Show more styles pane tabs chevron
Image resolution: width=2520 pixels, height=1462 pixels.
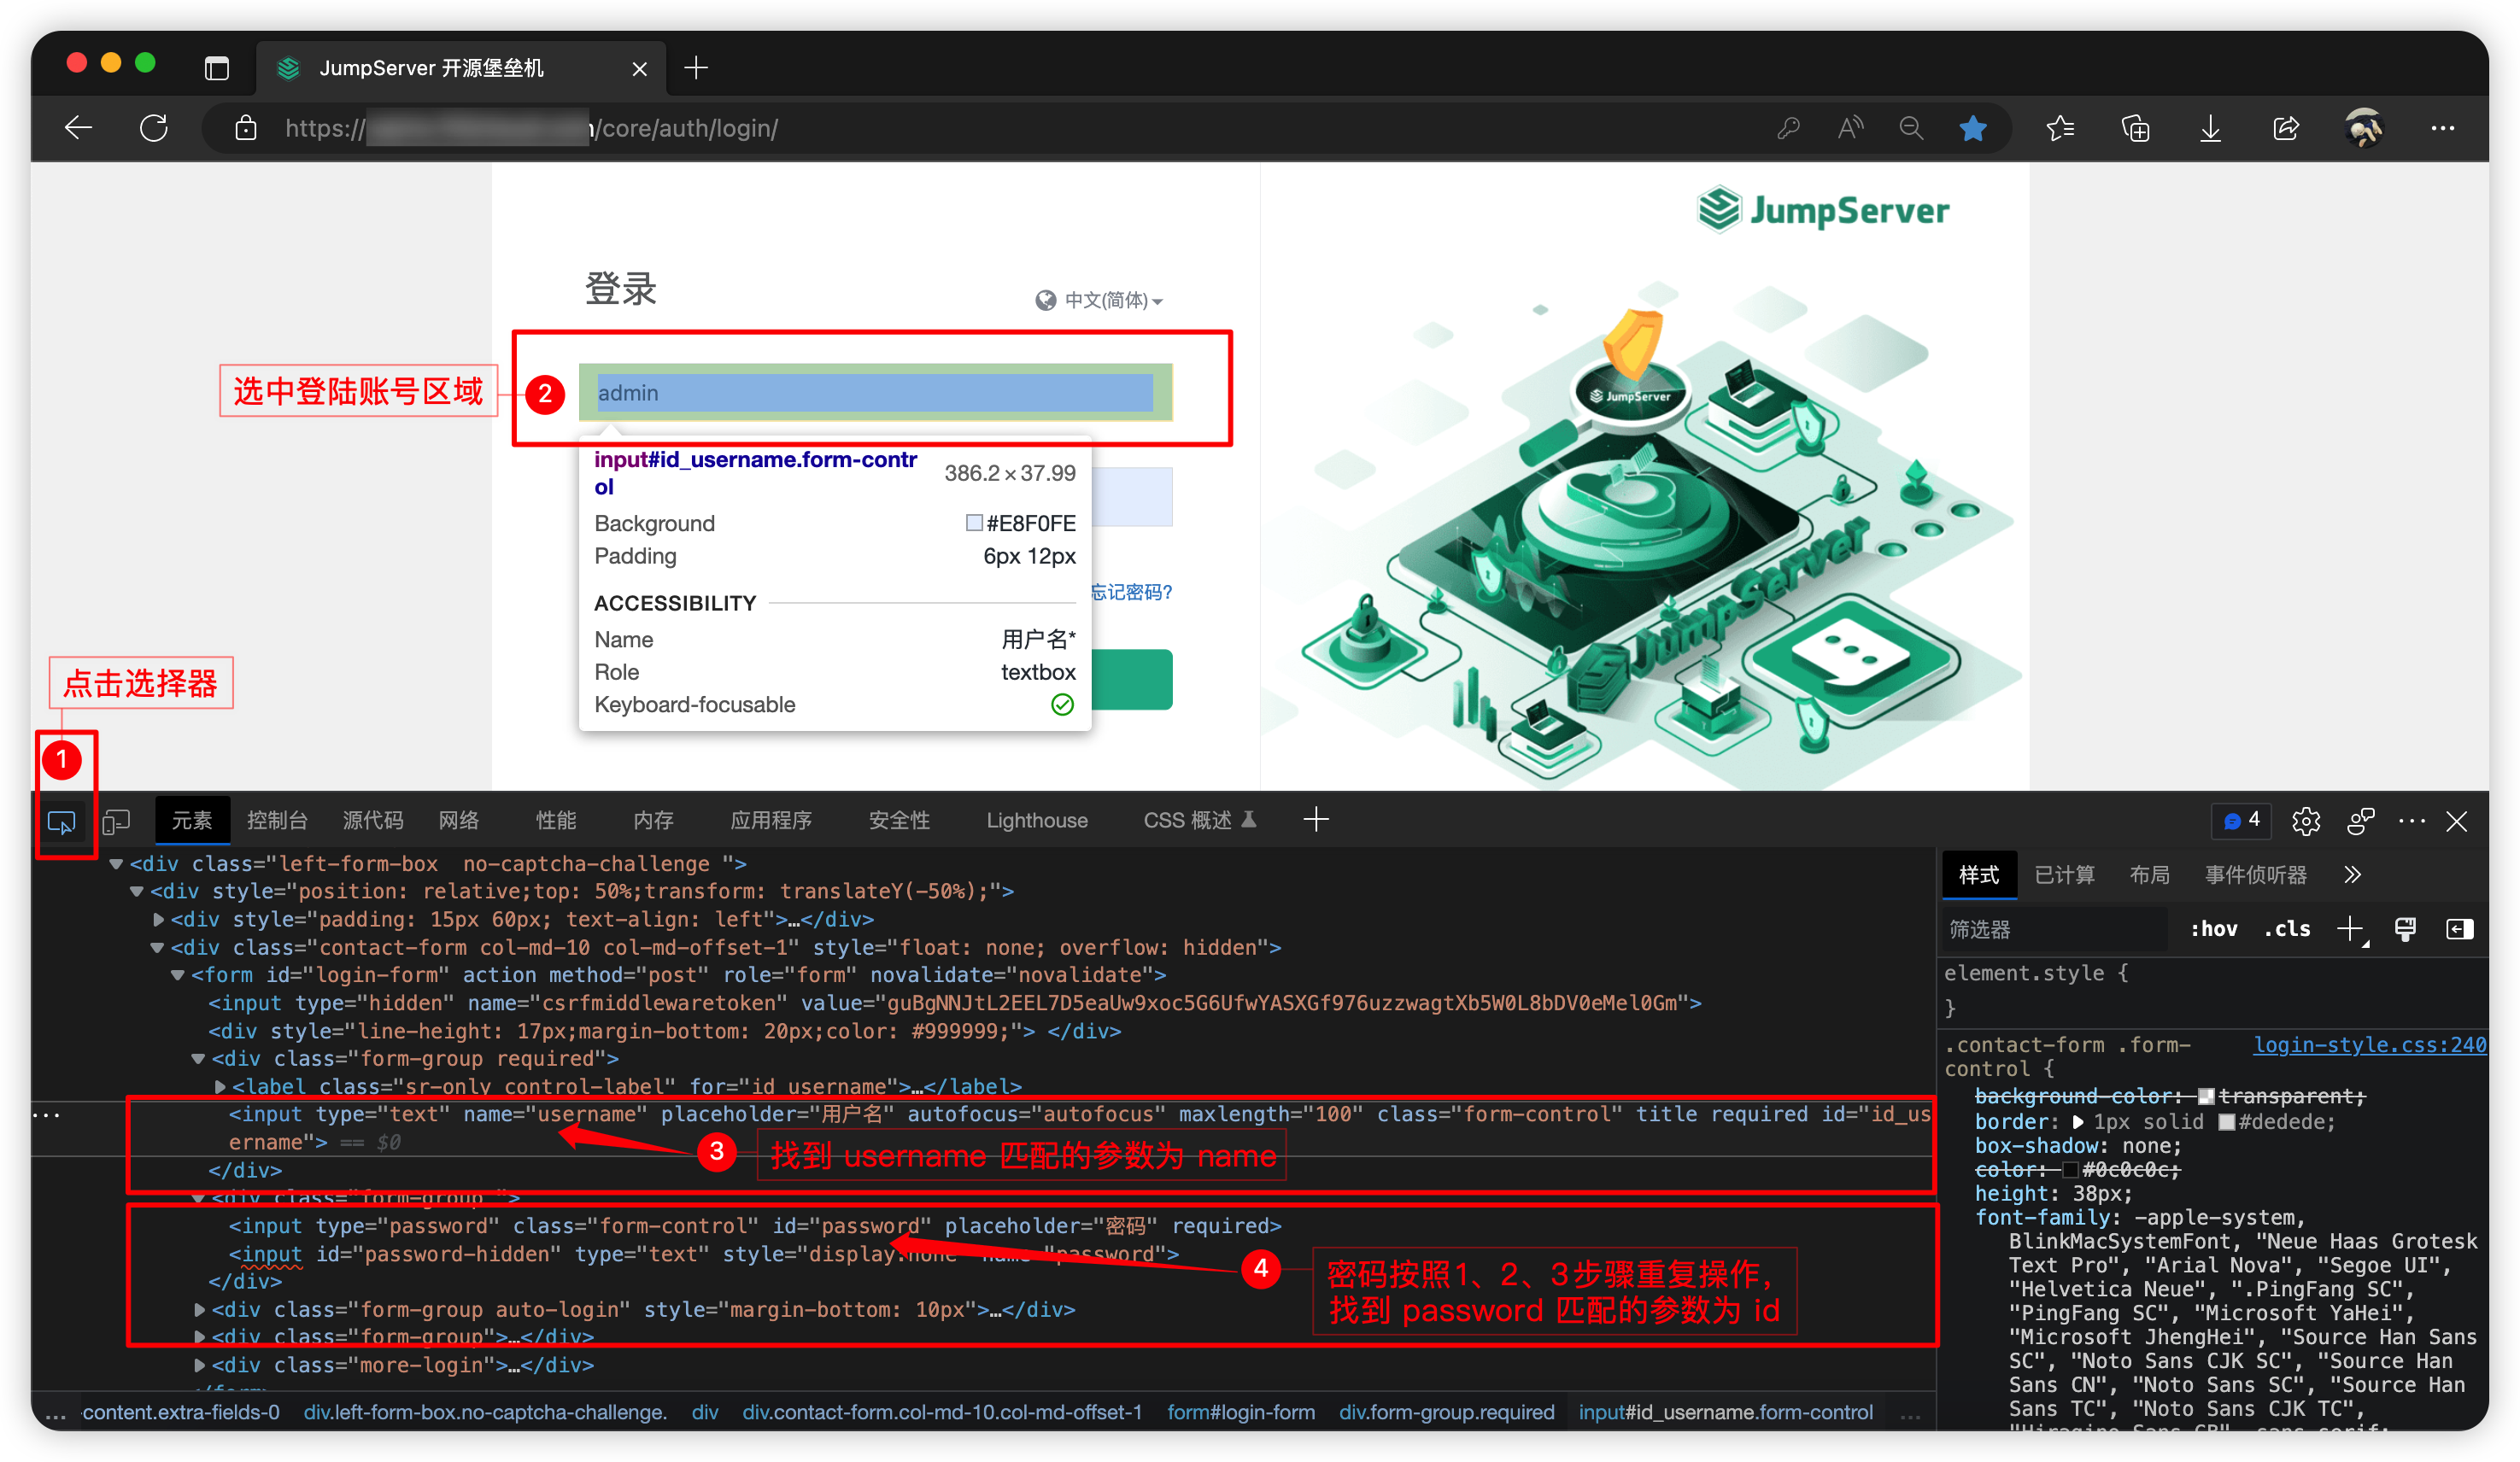[2352, 875]
